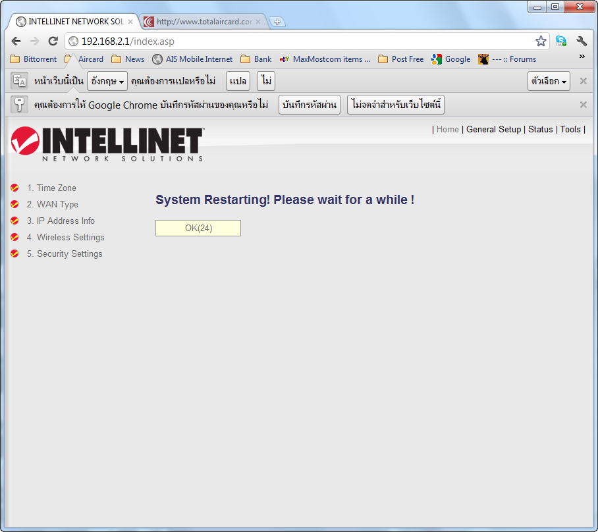Click the INTELLINET logo

click(107, 144)
